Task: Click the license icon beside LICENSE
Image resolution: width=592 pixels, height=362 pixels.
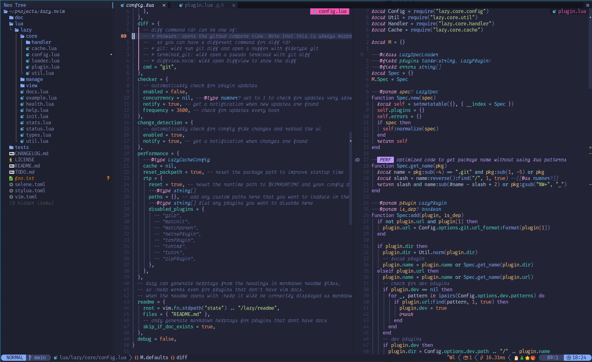Action: pos(11,160)
